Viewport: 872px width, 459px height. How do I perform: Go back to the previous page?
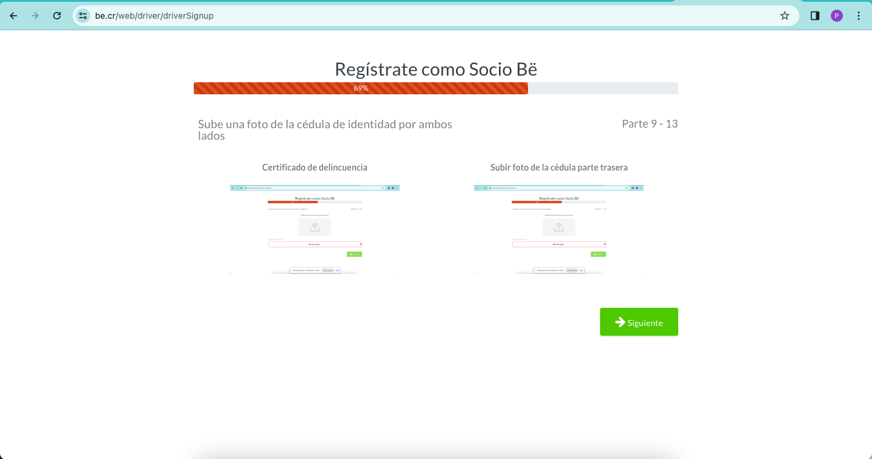[x=13, y=16]
